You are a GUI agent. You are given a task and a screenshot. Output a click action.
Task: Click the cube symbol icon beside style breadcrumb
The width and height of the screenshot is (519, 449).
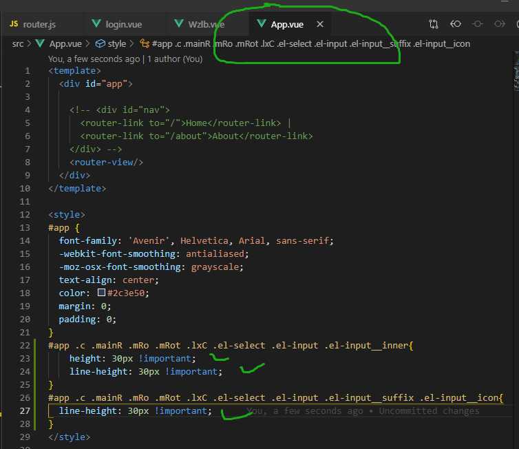pyautogui.click(x=100, y=43)
